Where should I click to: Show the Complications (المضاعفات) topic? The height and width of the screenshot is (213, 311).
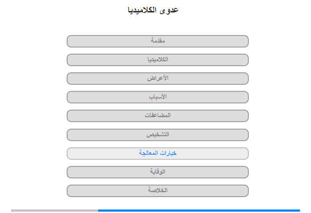point(157,116)
